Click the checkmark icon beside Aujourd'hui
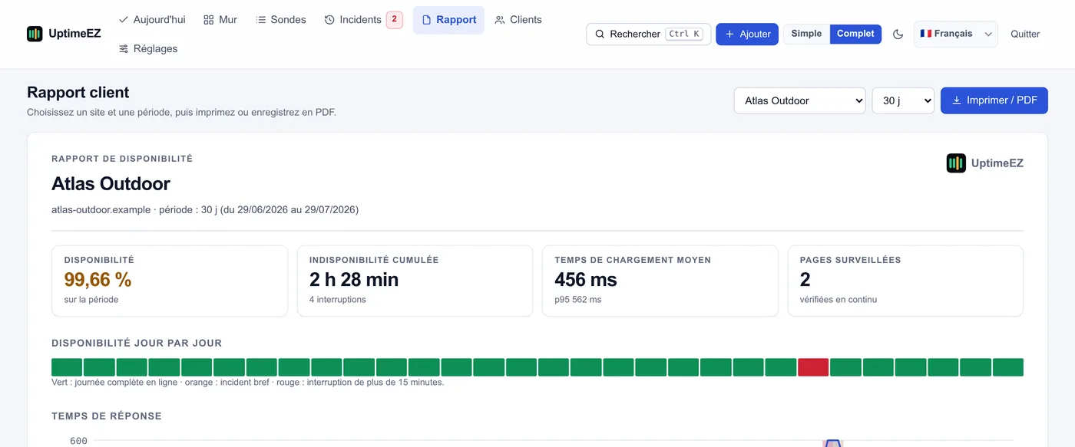This screenshot has width=1075, height=447. [124, 20]
